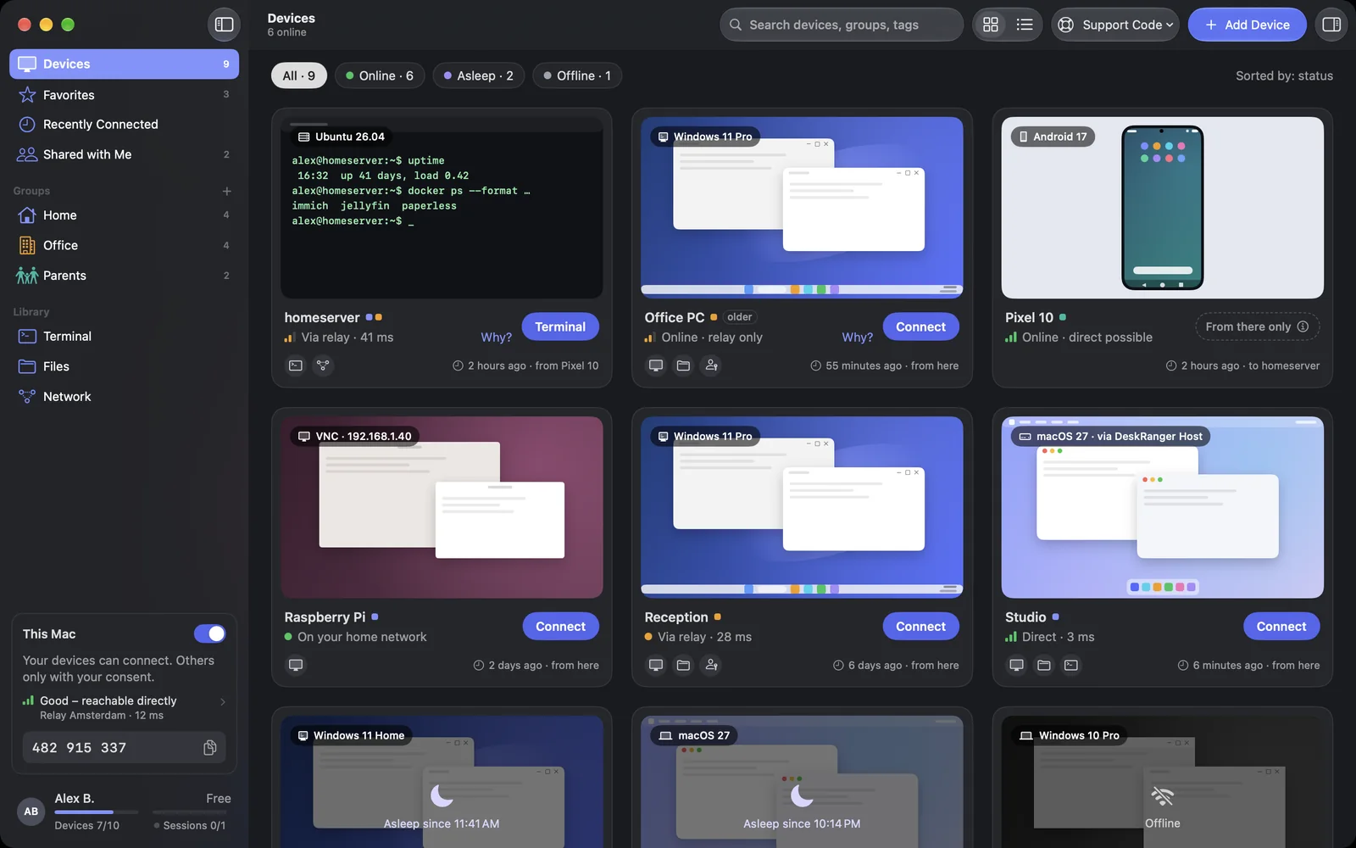The image size is (1356, 848).
Task: Filter by Online · 6
Action: point(380,75)
